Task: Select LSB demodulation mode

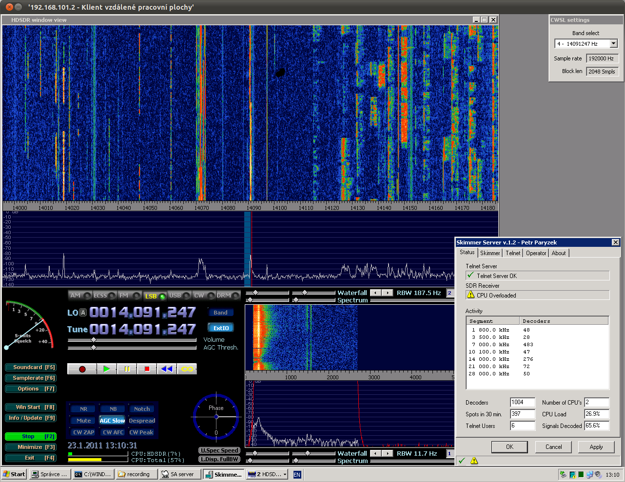Action: tap(155, 296)
